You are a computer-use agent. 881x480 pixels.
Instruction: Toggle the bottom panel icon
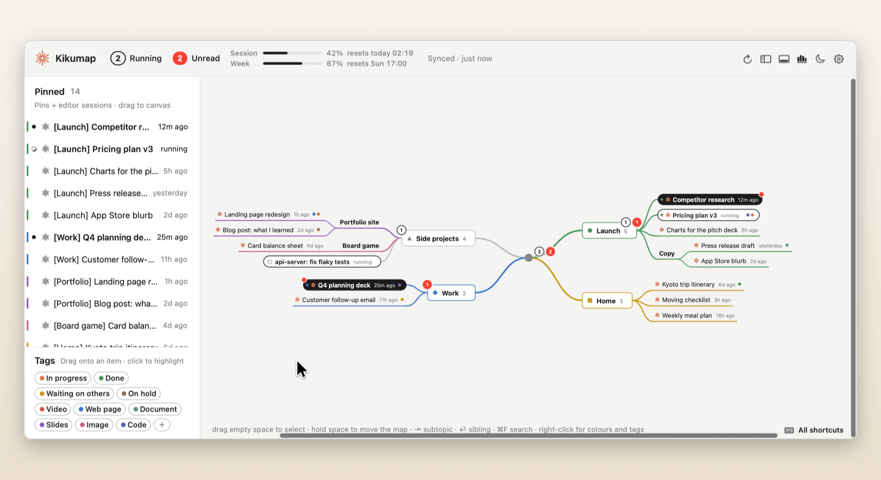click(784, 59)
